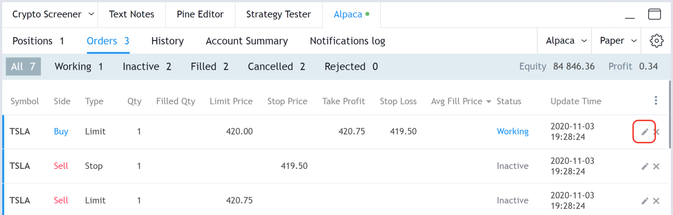The width and height of the screenshot is (673, 215).
Task: Show Cancelled orders filter
Action: point(276,66)
